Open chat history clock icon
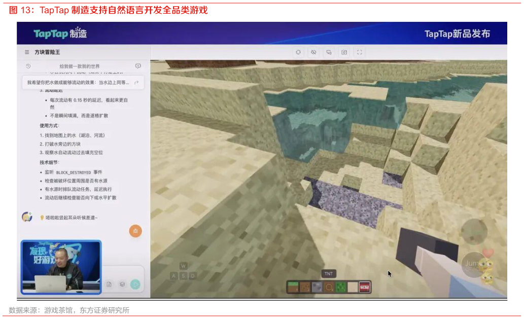The image size is (524, 319). pos(28,66)
